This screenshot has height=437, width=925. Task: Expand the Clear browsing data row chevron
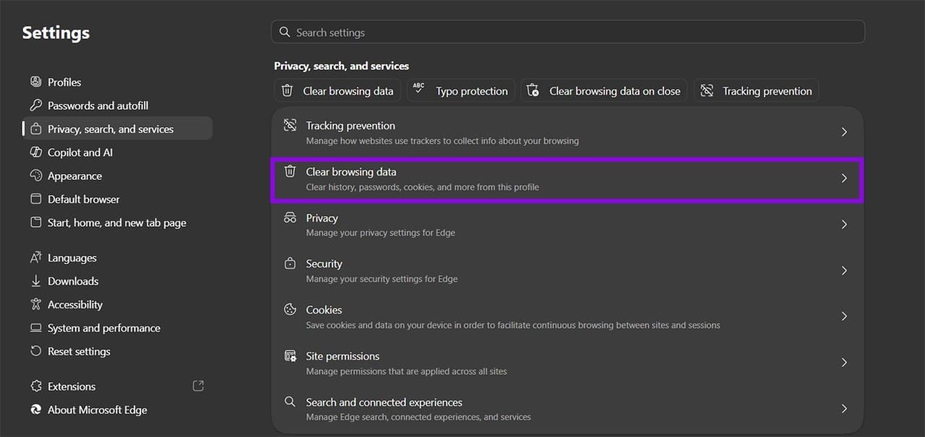click(x=844, y=178)
